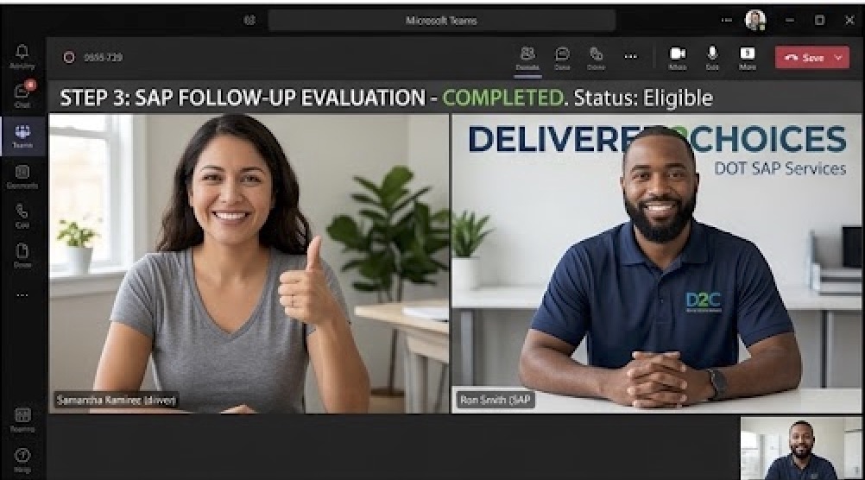
Task: Toggle the camera in the meeting toolbar
Action: (x=678, y=58)
